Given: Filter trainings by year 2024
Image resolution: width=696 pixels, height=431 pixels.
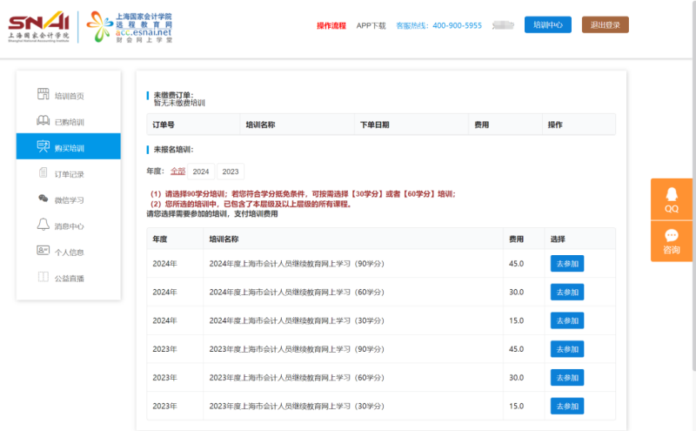Looking at the screenshot, I should 201,172.
